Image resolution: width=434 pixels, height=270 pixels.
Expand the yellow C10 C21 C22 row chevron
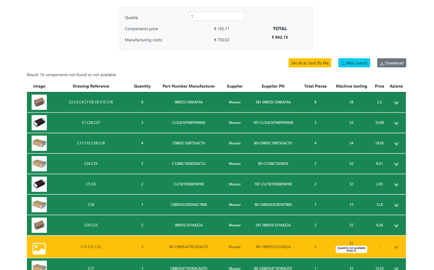coord(396,247)
